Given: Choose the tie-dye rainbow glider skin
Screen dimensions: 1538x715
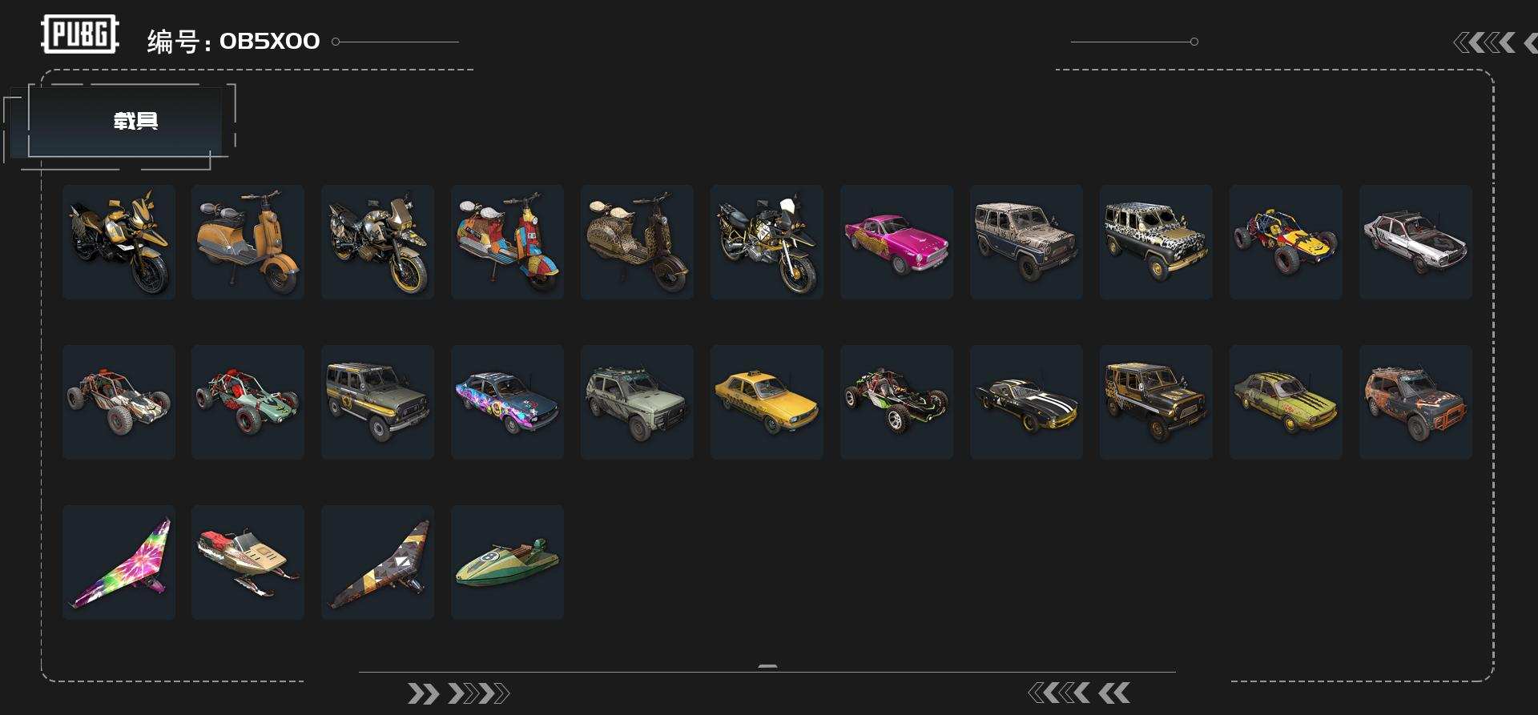Looking at the screenshot, I should click(x=119, y=562).
